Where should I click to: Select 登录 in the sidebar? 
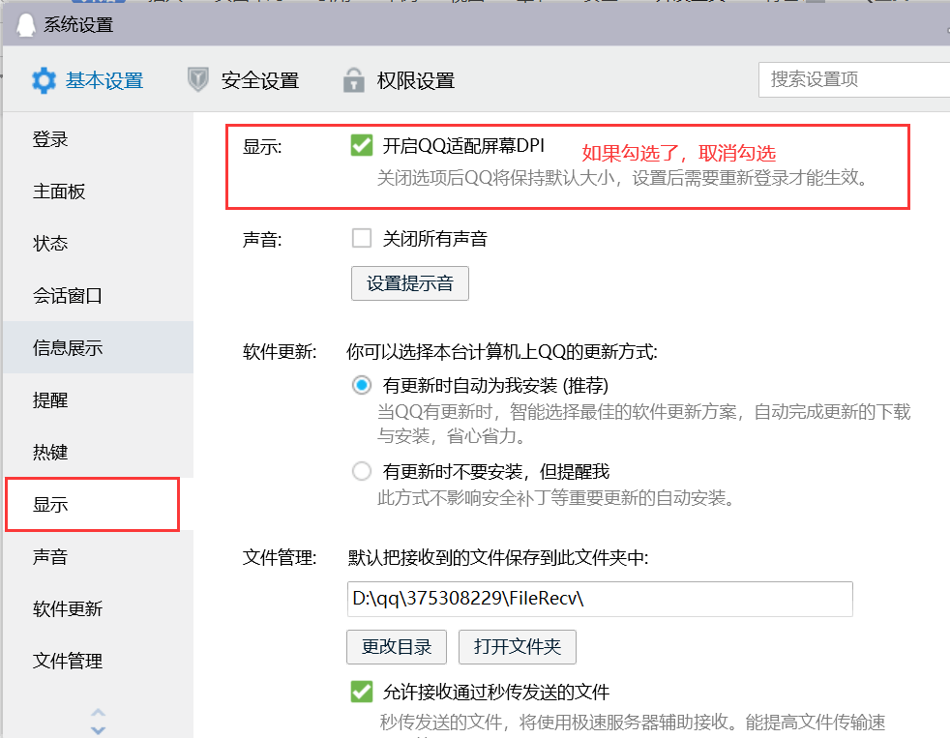[x=98, y=139]
